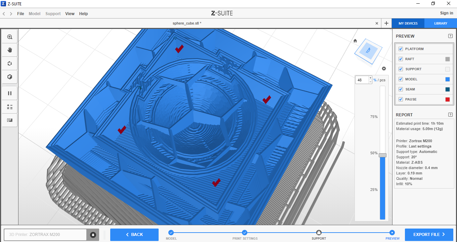Screen dimensions: 457x242
Task: Open the Help menu
Action: (x=83, y=14)
